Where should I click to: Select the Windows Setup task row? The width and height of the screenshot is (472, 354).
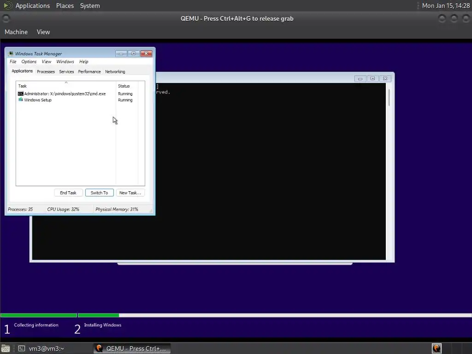click(x=77, y=100)
